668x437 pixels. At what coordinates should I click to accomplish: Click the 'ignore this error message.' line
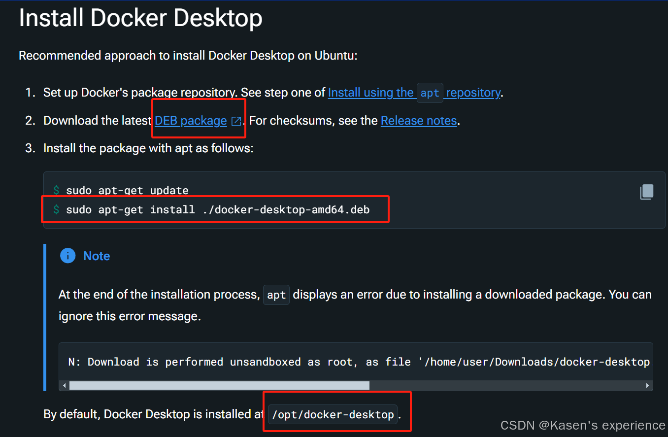130,316
